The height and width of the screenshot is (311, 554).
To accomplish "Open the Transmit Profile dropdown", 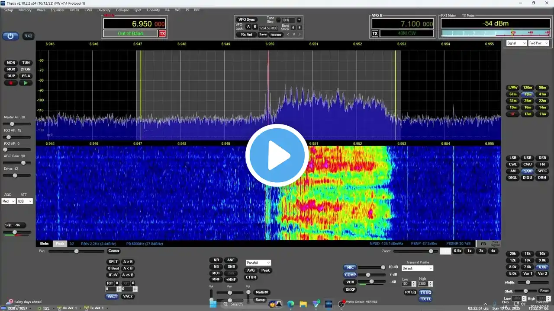I will [x=417, y=268].
